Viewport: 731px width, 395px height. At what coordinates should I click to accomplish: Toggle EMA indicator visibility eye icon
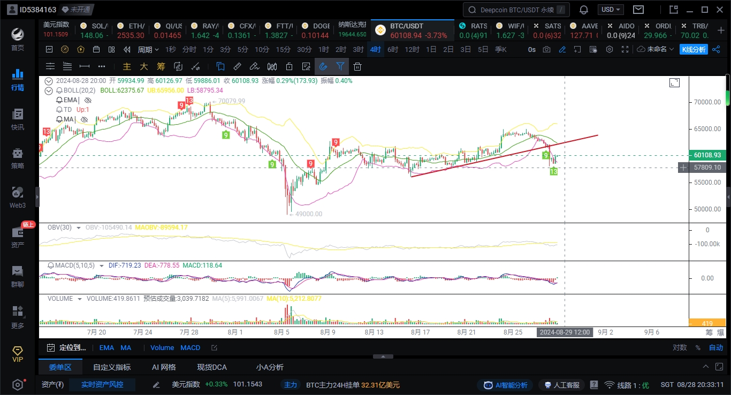(88, 100)
